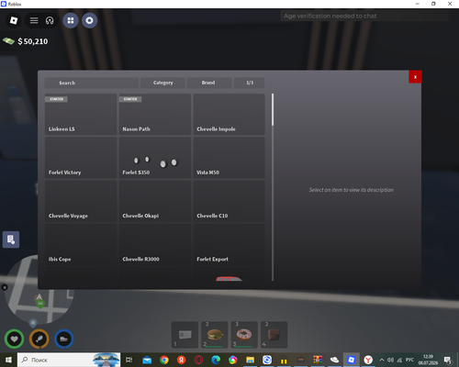Open the Opera browser on taskbar
The height and width of the screenshot is (367, 459).
click(x=198, y=360)
